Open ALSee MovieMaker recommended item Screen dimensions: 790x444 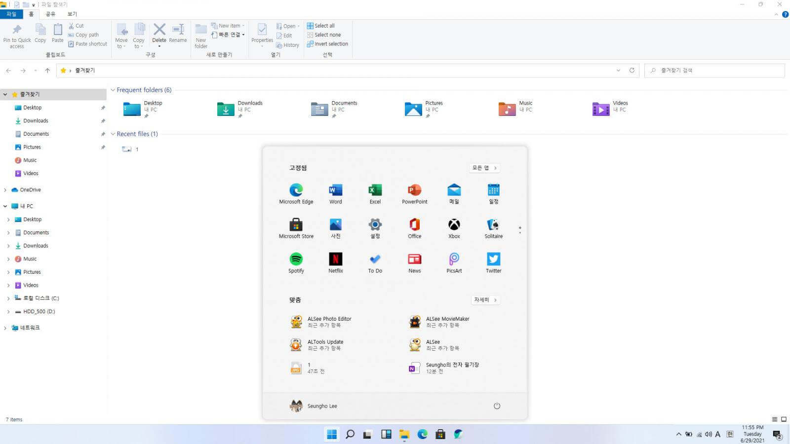point(440,322)
